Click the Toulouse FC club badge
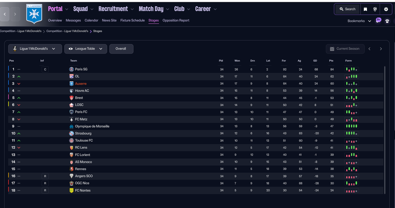This screenshot has width=395, height=208. [x=71, y=141]
